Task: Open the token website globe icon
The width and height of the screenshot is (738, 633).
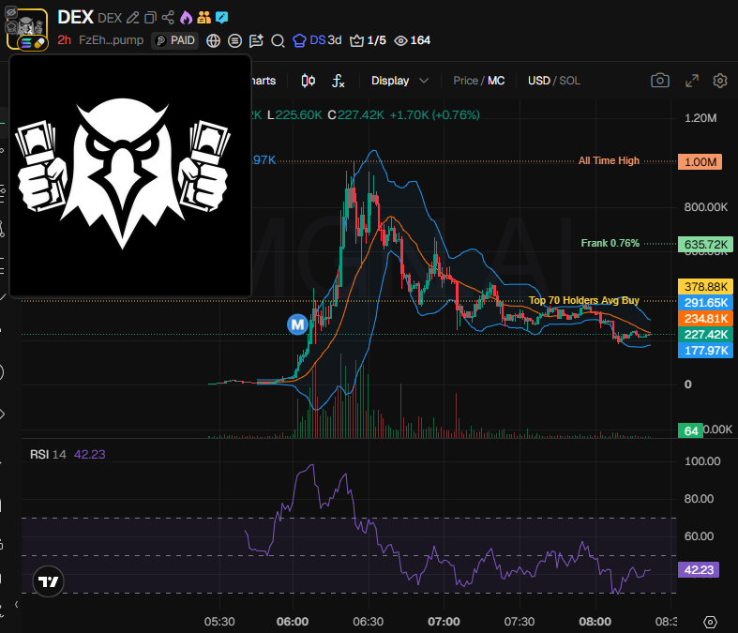Action: (x=213, y=41)
